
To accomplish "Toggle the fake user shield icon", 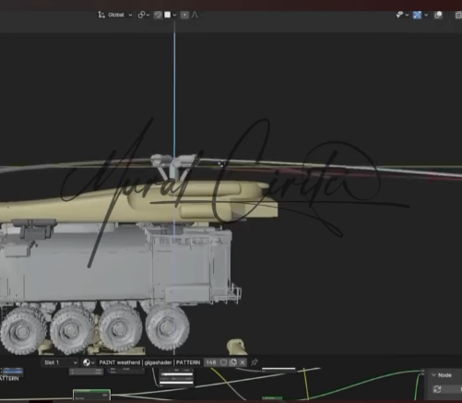I will pos(223,362).
